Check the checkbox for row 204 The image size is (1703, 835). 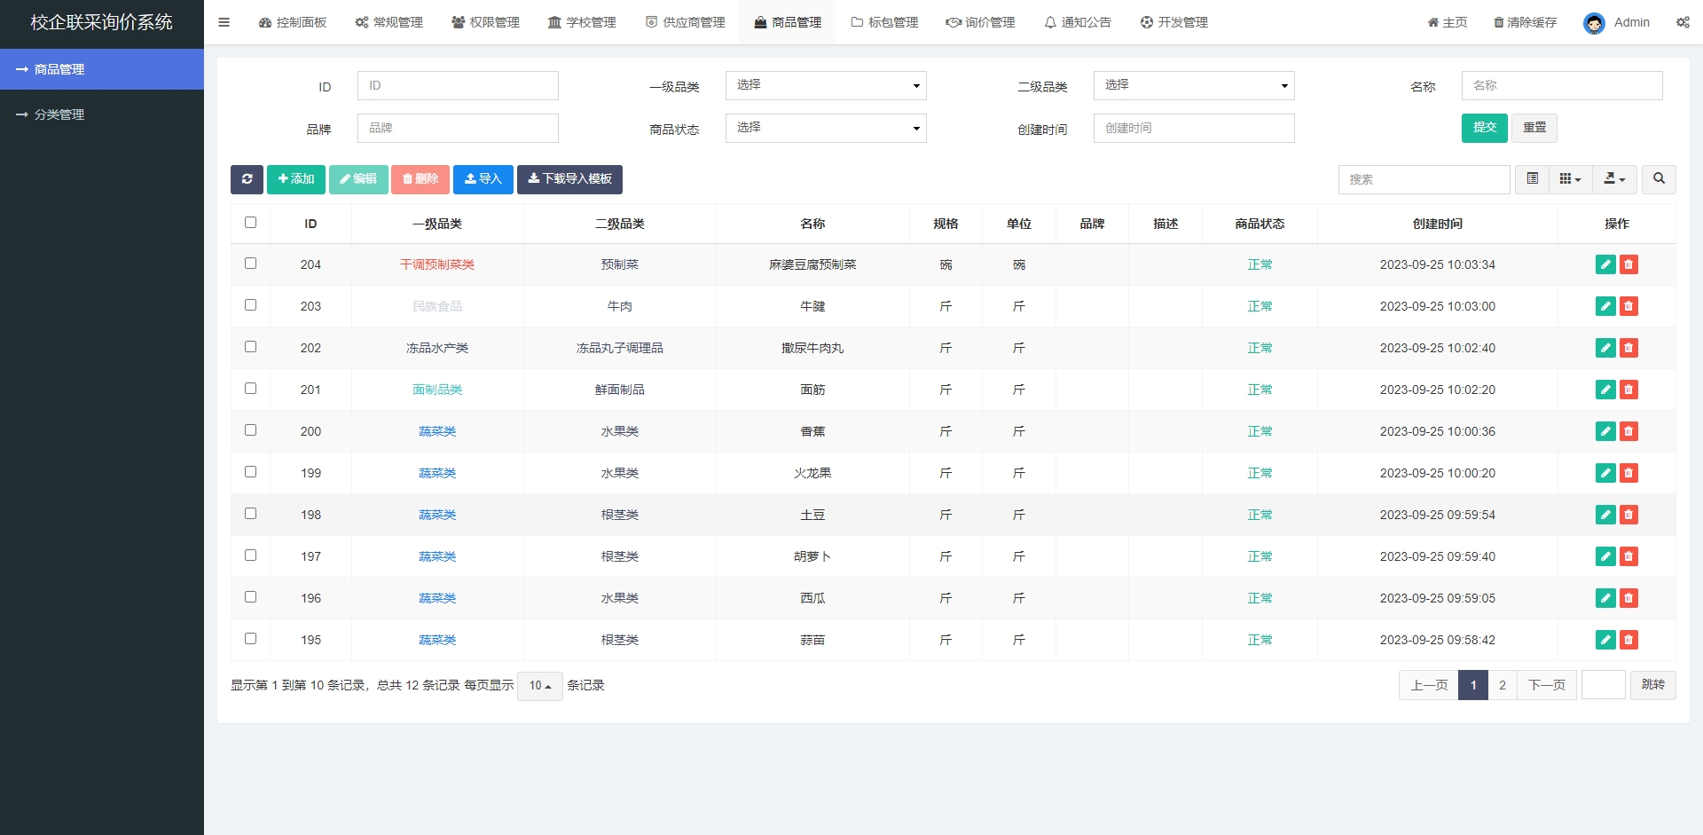pos(250,264)
